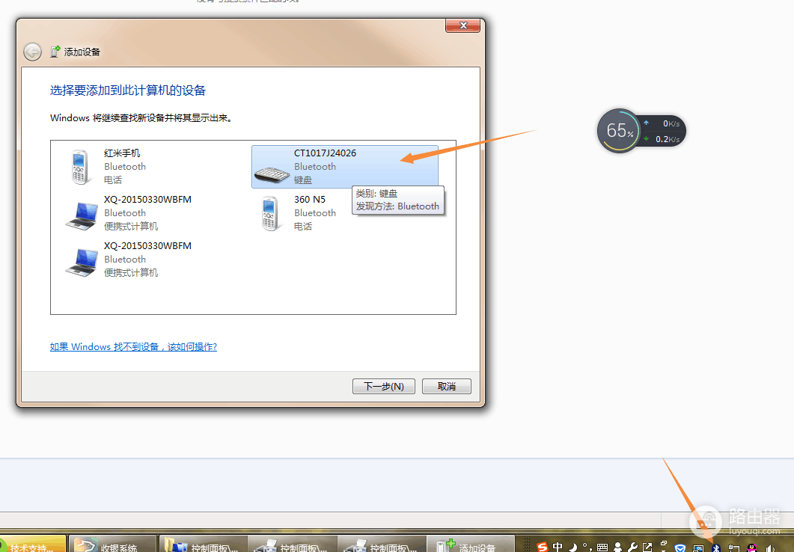Select the Sogou input method S icon
This screenshot has width=794, height=552.
[543, 547]
